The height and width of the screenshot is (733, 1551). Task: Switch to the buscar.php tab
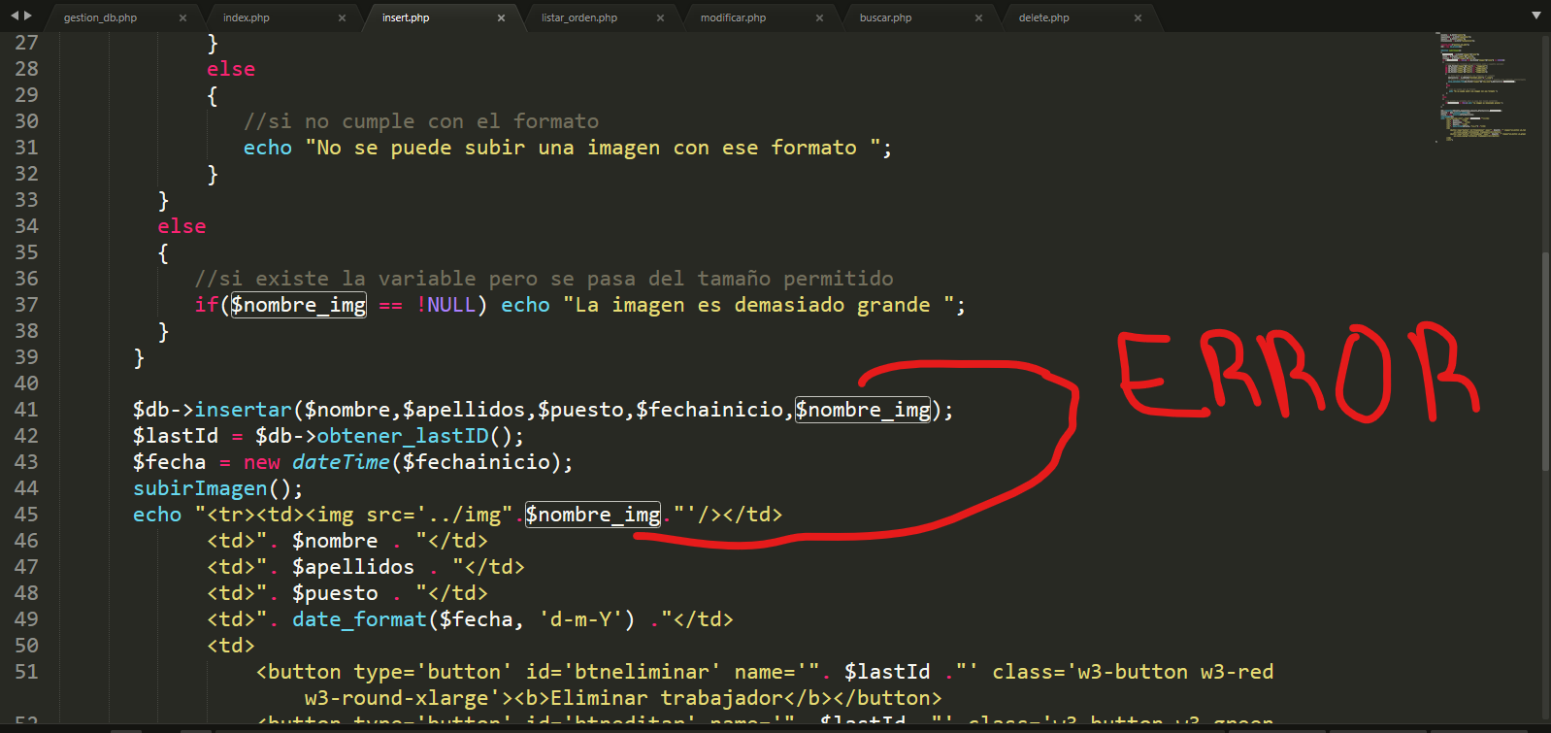[886, 17]
